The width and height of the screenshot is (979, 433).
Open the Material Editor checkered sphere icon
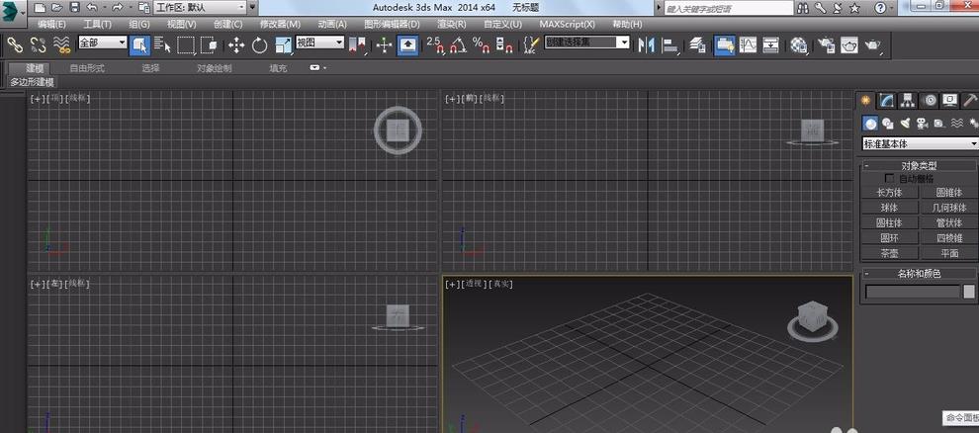click(x=799, y=44)
